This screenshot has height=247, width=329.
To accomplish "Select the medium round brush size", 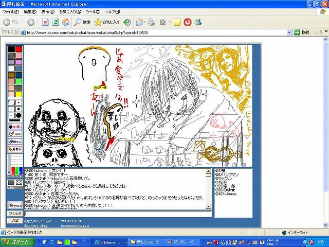I will pos(19,109).
